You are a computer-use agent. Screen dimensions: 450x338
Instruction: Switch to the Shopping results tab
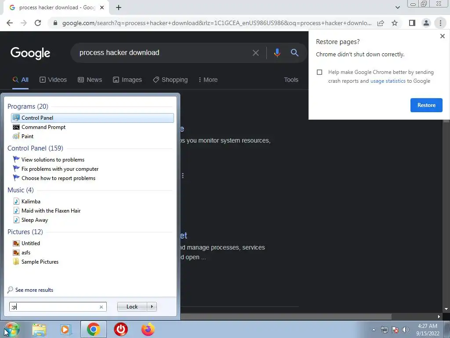pyautogui.click(x=170, y=80)
